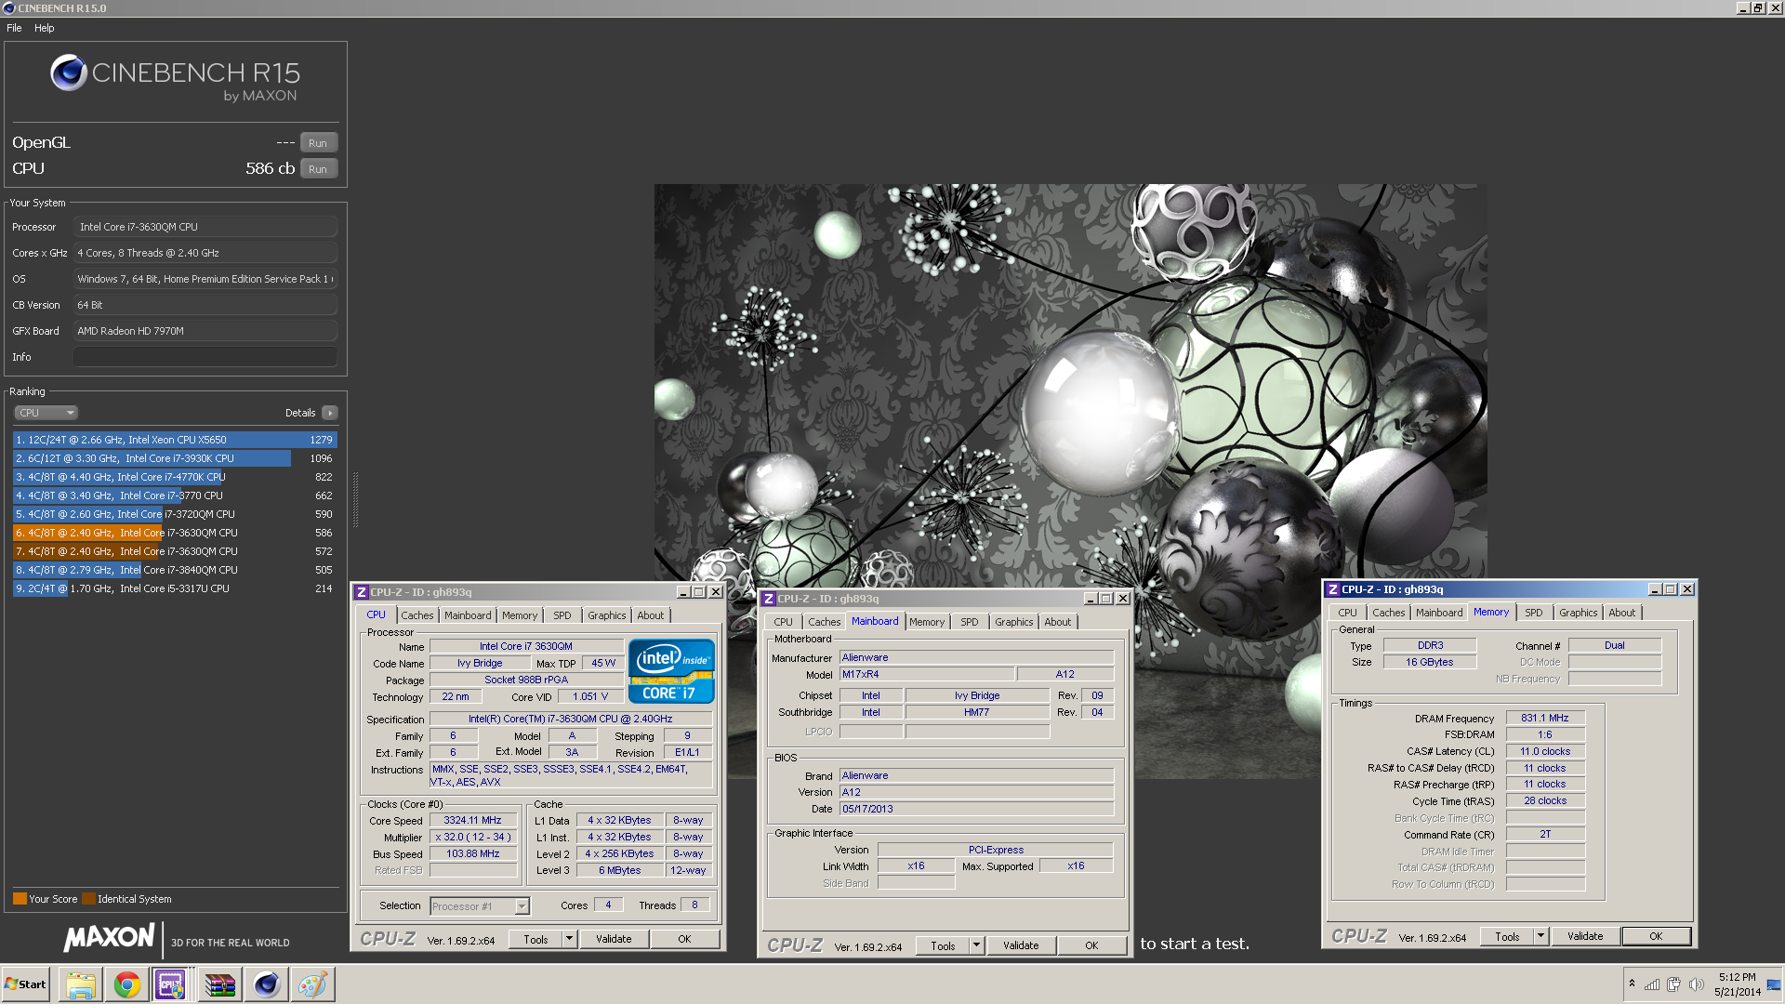
Task: Open Tools dropdown arrow in CPU tab window
Action: click(569, 939)
